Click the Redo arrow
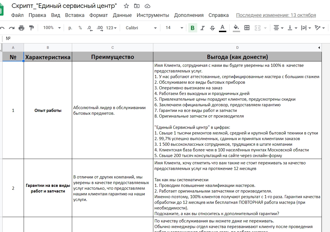This screenshot has width=330, height=232. 12,28
